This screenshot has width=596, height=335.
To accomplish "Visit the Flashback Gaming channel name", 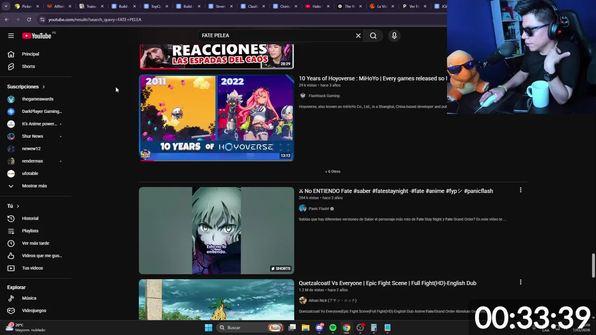I will click(324, 96).
